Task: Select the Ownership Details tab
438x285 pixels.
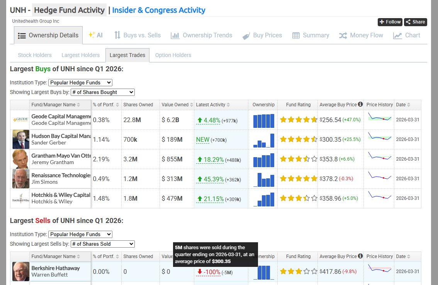Action: [x=48, y=35]
